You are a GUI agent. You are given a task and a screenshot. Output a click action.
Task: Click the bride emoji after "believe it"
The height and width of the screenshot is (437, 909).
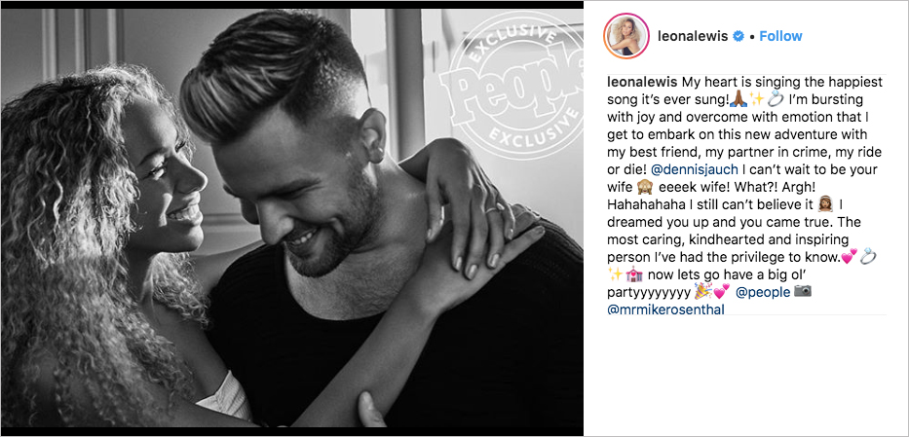pos(823,204)
